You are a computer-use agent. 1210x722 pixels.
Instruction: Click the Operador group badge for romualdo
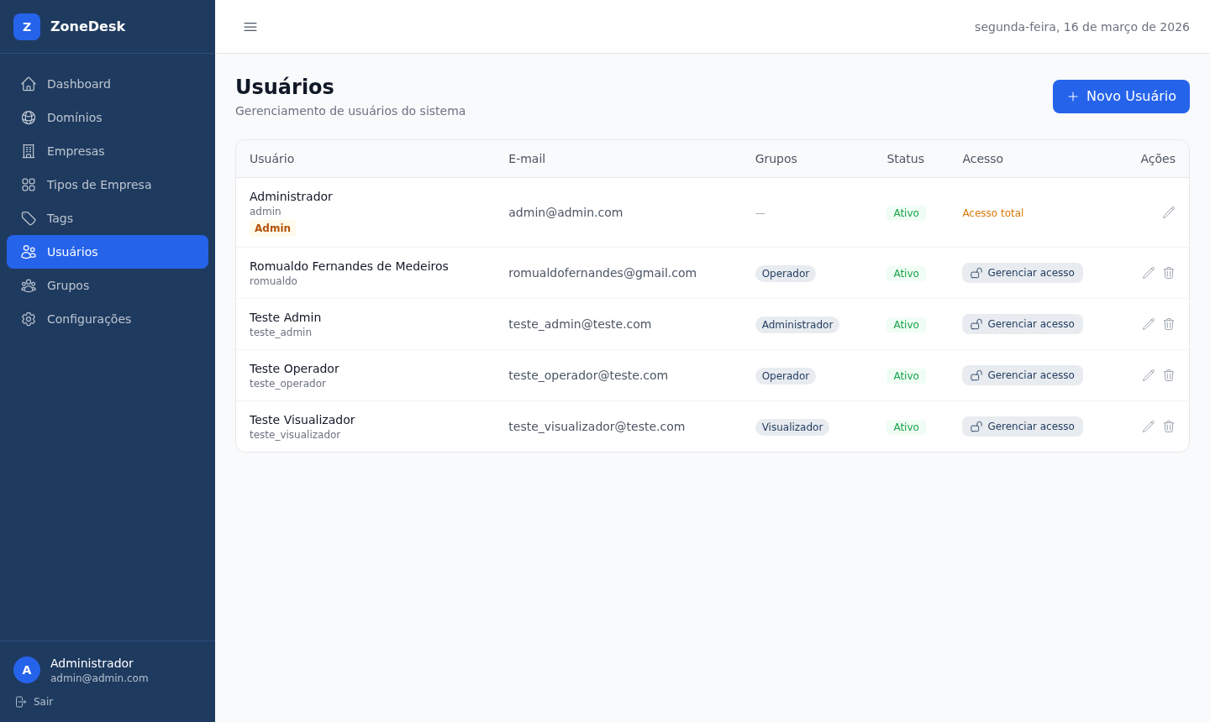(785, 274)
